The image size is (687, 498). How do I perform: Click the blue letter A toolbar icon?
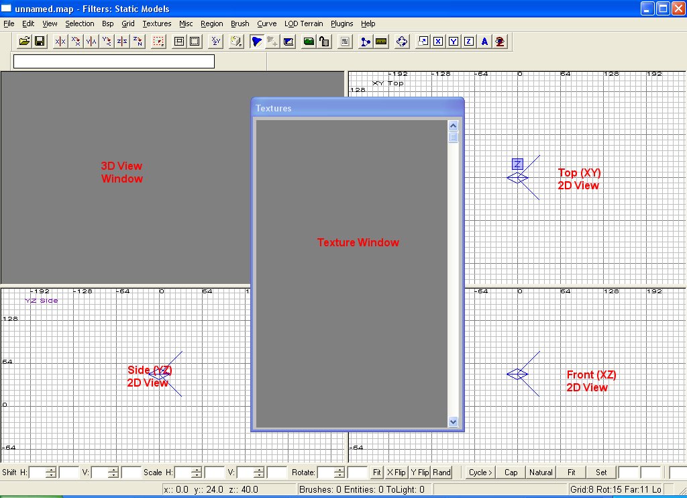(484, 42)
